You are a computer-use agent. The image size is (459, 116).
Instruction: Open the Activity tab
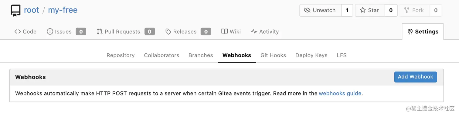point(265,31)
